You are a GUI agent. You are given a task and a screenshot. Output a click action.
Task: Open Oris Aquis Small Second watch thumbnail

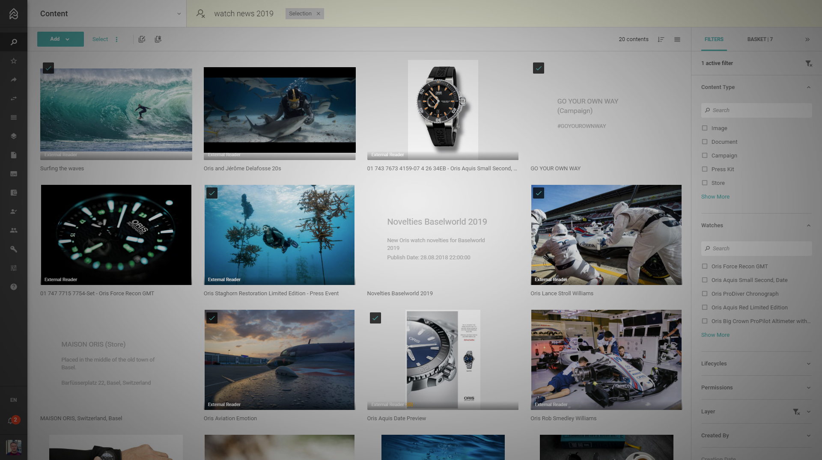[x=443, y=110]
